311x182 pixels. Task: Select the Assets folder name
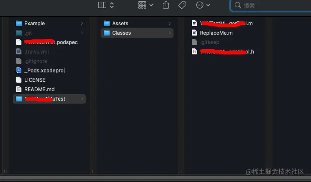(120, 24)
